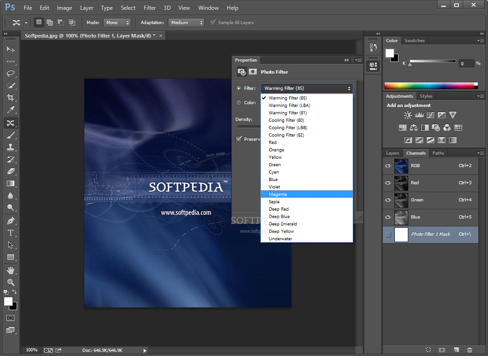
Task: Select the History Brush tool
Action: (11, 159)
